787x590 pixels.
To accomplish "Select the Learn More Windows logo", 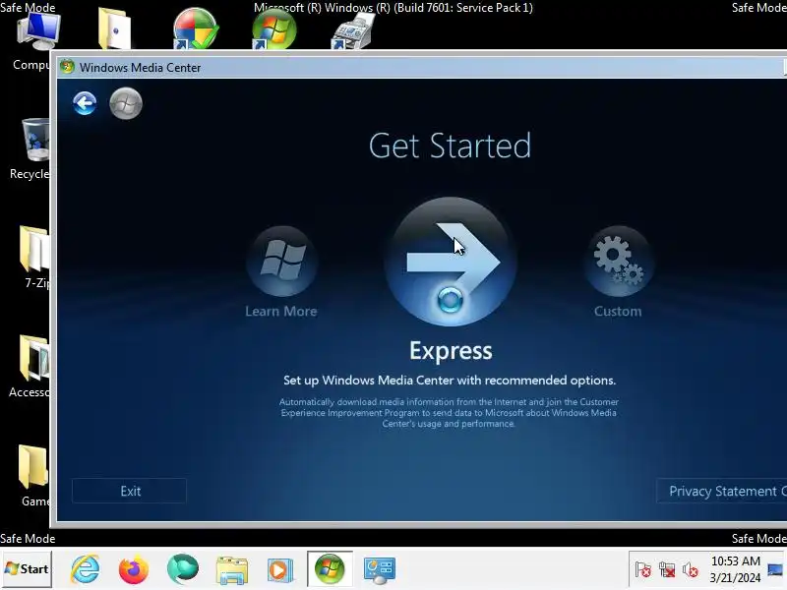I will tap(282, 262).
